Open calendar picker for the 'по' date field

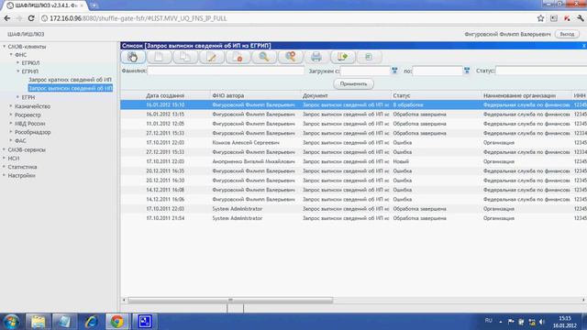(x=467, y=71)
